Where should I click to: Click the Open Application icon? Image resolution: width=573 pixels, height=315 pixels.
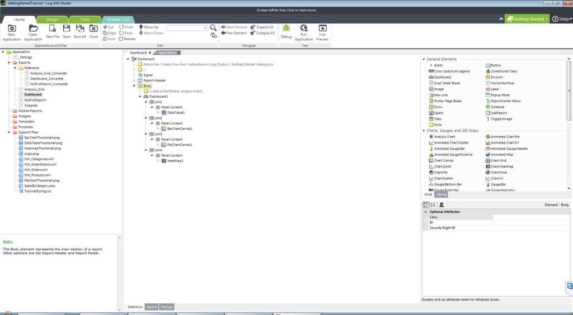pos(33,28)
